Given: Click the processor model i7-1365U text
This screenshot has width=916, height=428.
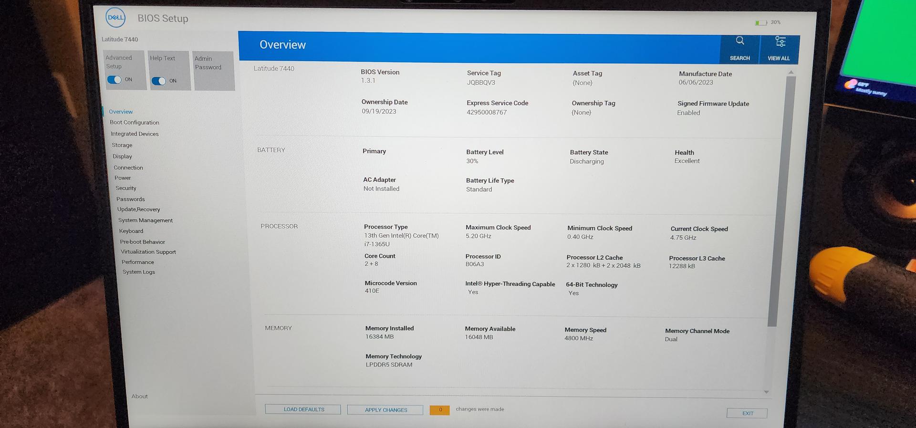Looking at the screenshot, I should coord(377,244).
